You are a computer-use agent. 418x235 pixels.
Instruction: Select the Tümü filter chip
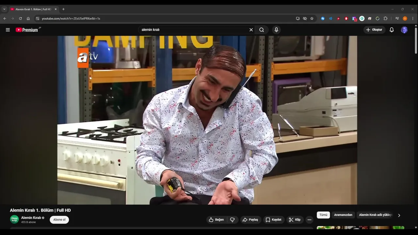(x=323, y=215)
